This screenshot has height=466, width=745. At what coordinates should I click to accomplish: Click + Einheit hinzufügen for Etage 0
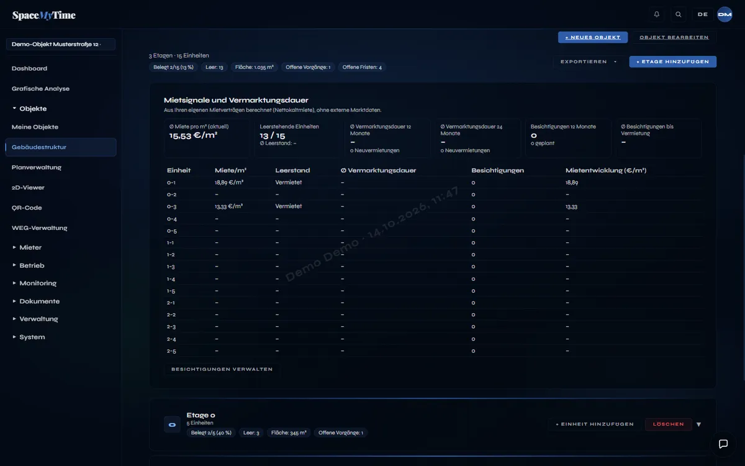(595, 424)
